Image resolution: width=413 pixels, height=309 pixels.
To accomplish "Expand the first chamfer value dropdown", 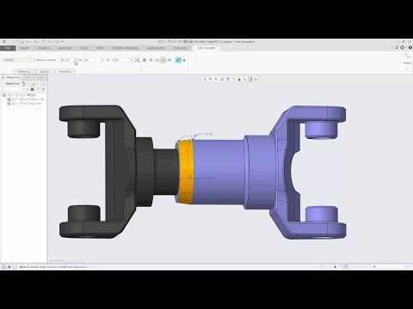I will [x=102, y=60].
